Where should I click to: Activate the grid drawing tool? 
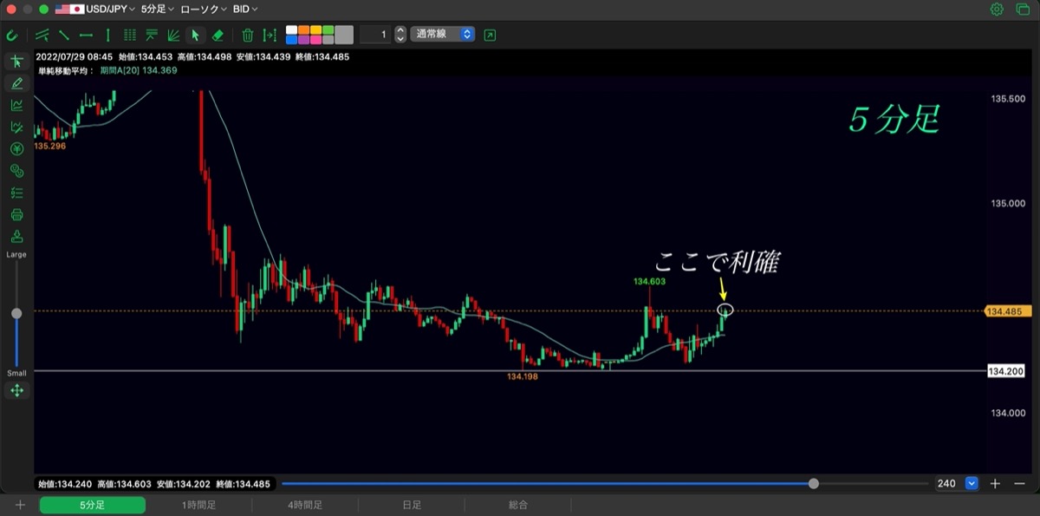[x=130, y=36]
